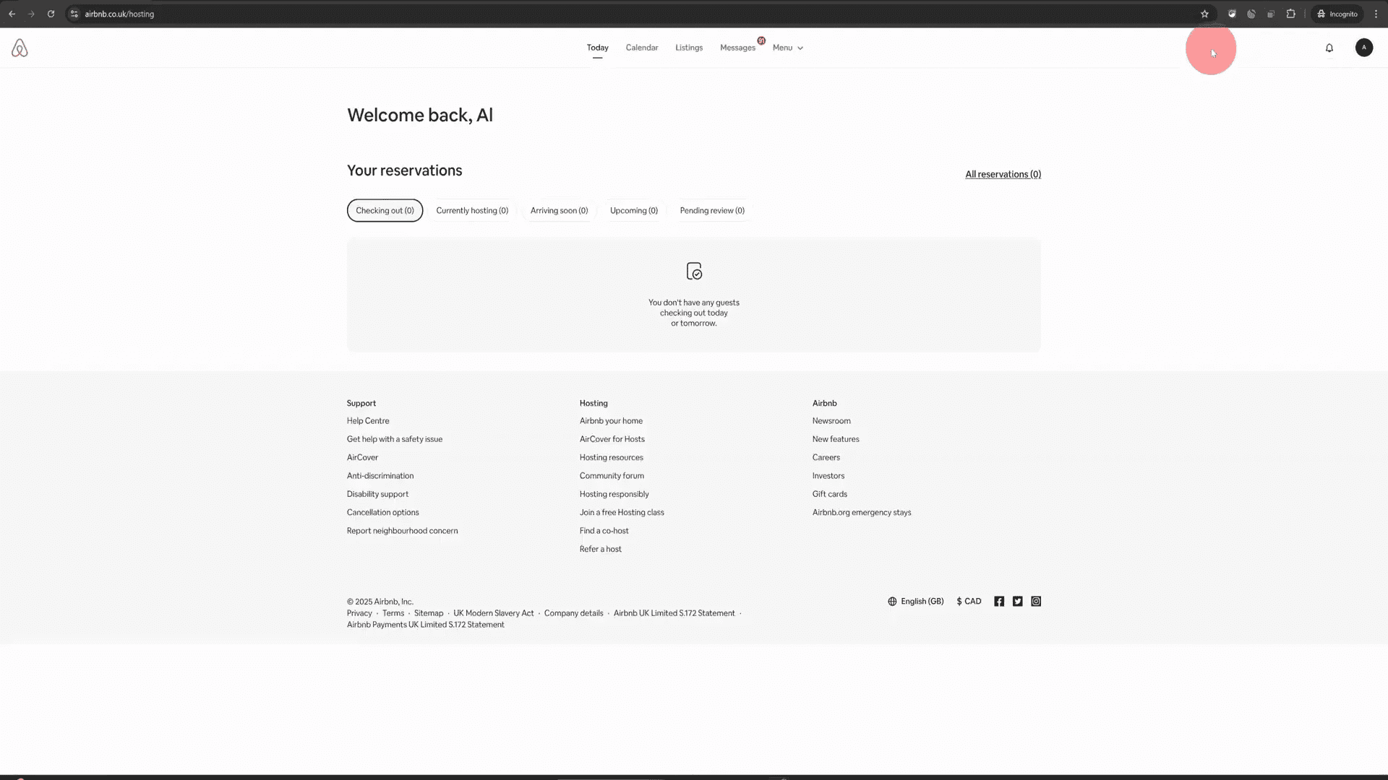Open Airbnb's Instagram page icon
Screen dimensions: 1388x780
[x=1036, y=601]
